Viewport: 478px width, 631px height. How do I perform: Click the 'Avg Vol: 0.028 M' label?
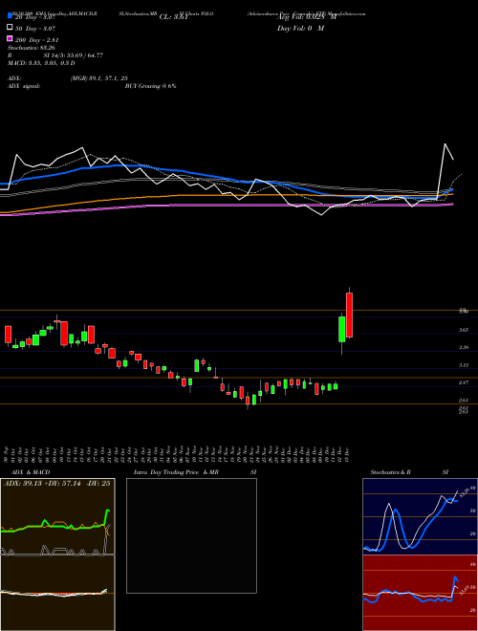(x=306, y=17)
